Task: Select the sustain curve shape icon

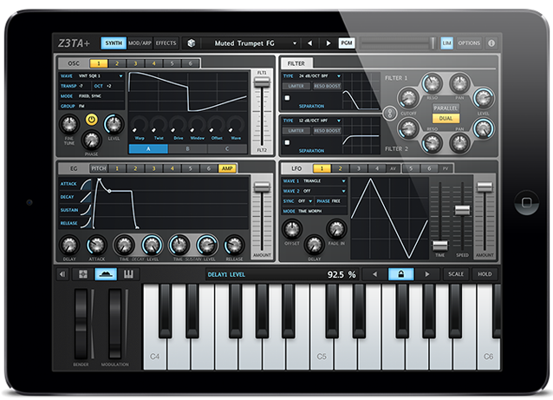Action: point(86,210)
